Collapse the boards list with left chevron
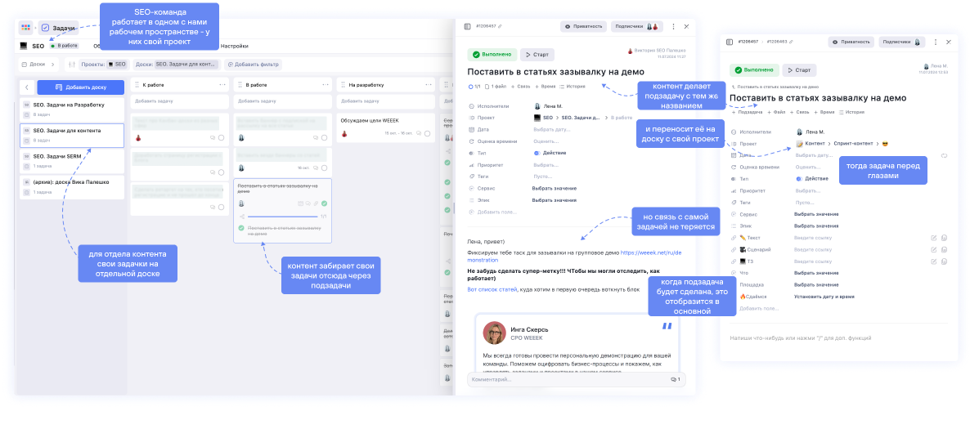Viewport: 970px width, 429px height. pyautogui.click(x=26, y=87)
